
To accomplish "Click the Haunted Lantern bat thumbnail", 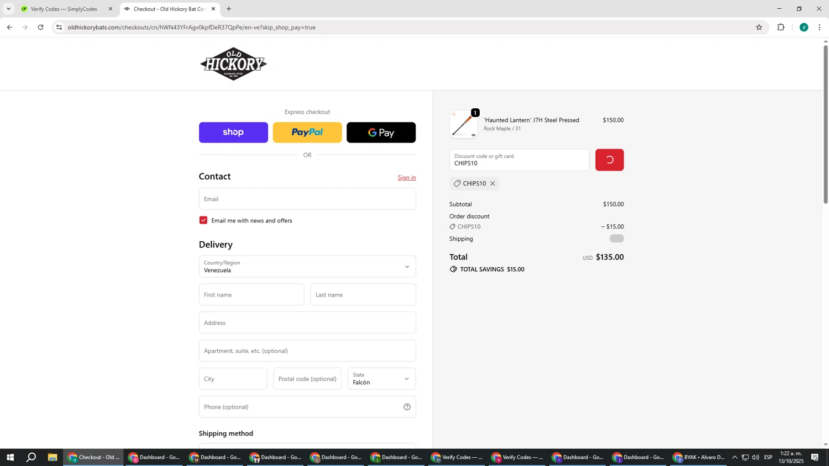I will [464, 124].
